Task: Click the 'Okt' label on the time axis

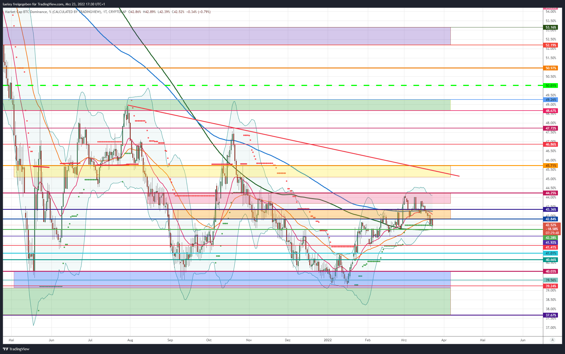Action: (209, 340)
